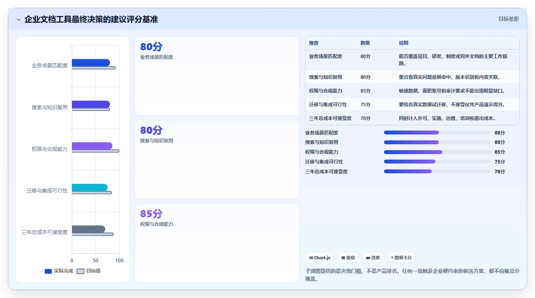Click the 业务场景匹配度 chart axis label
This screenshot has width=535, height=298.
coord(49,65)
